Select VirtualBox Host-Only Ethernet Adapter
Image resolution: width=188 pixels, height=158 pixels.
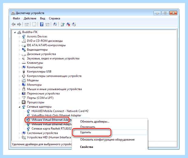pos(56,116)
